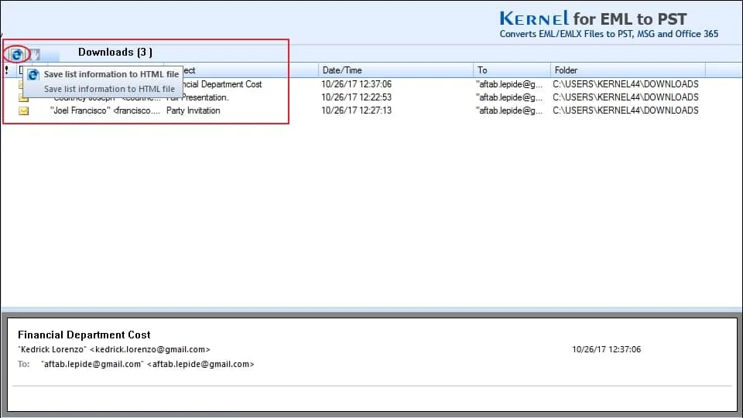Click the aftab.lepide@gmail.com recipient line in preview

pyautogui.click(x=148, y=365)
